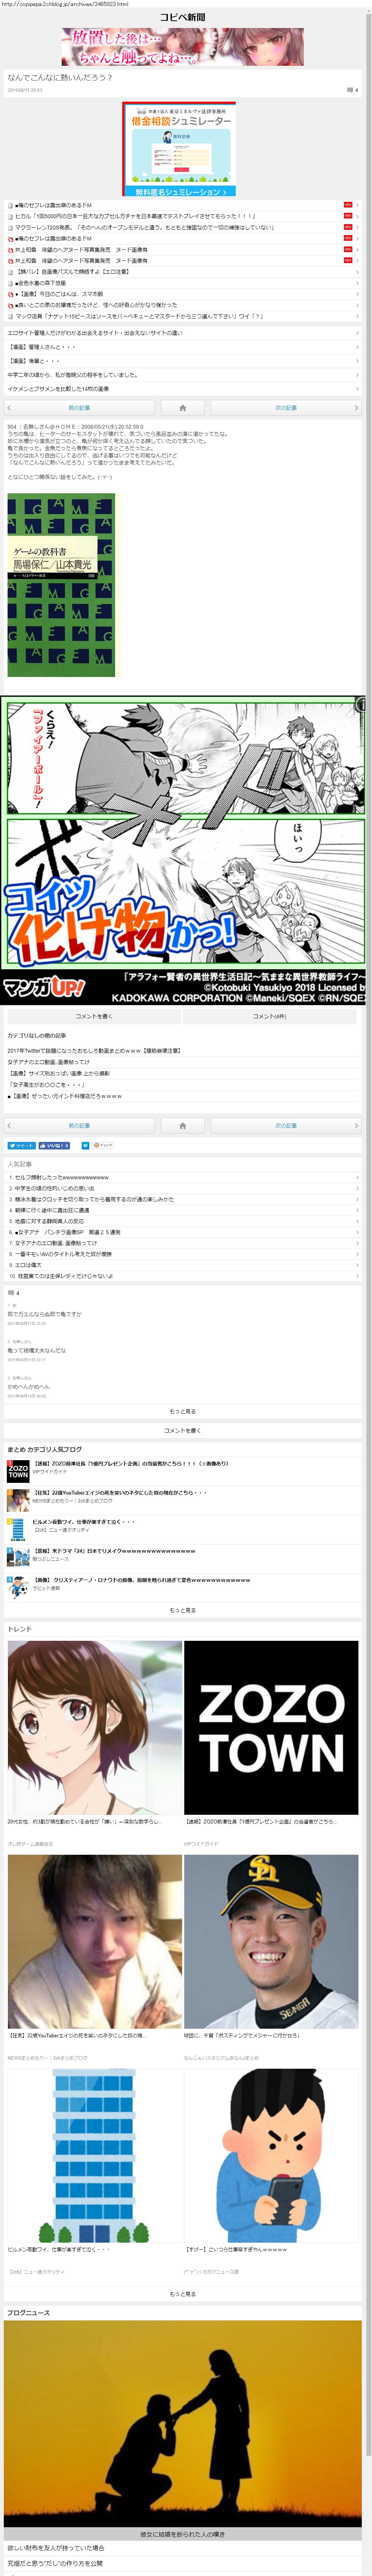Open the マンガUP! manga advertisement
Viewport: 372px width, 2576px height.
(x=183, y=850)
